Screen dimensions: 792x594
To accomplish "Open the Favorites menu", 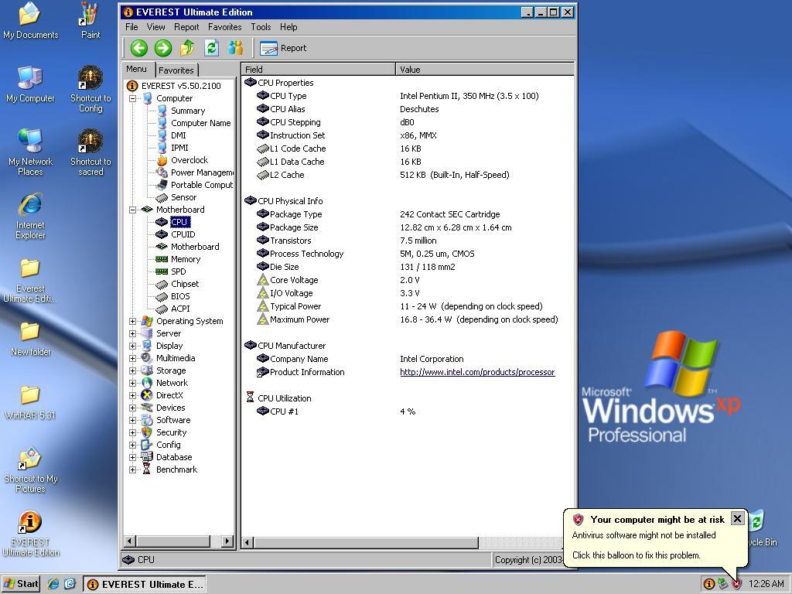I will (224, 27).
